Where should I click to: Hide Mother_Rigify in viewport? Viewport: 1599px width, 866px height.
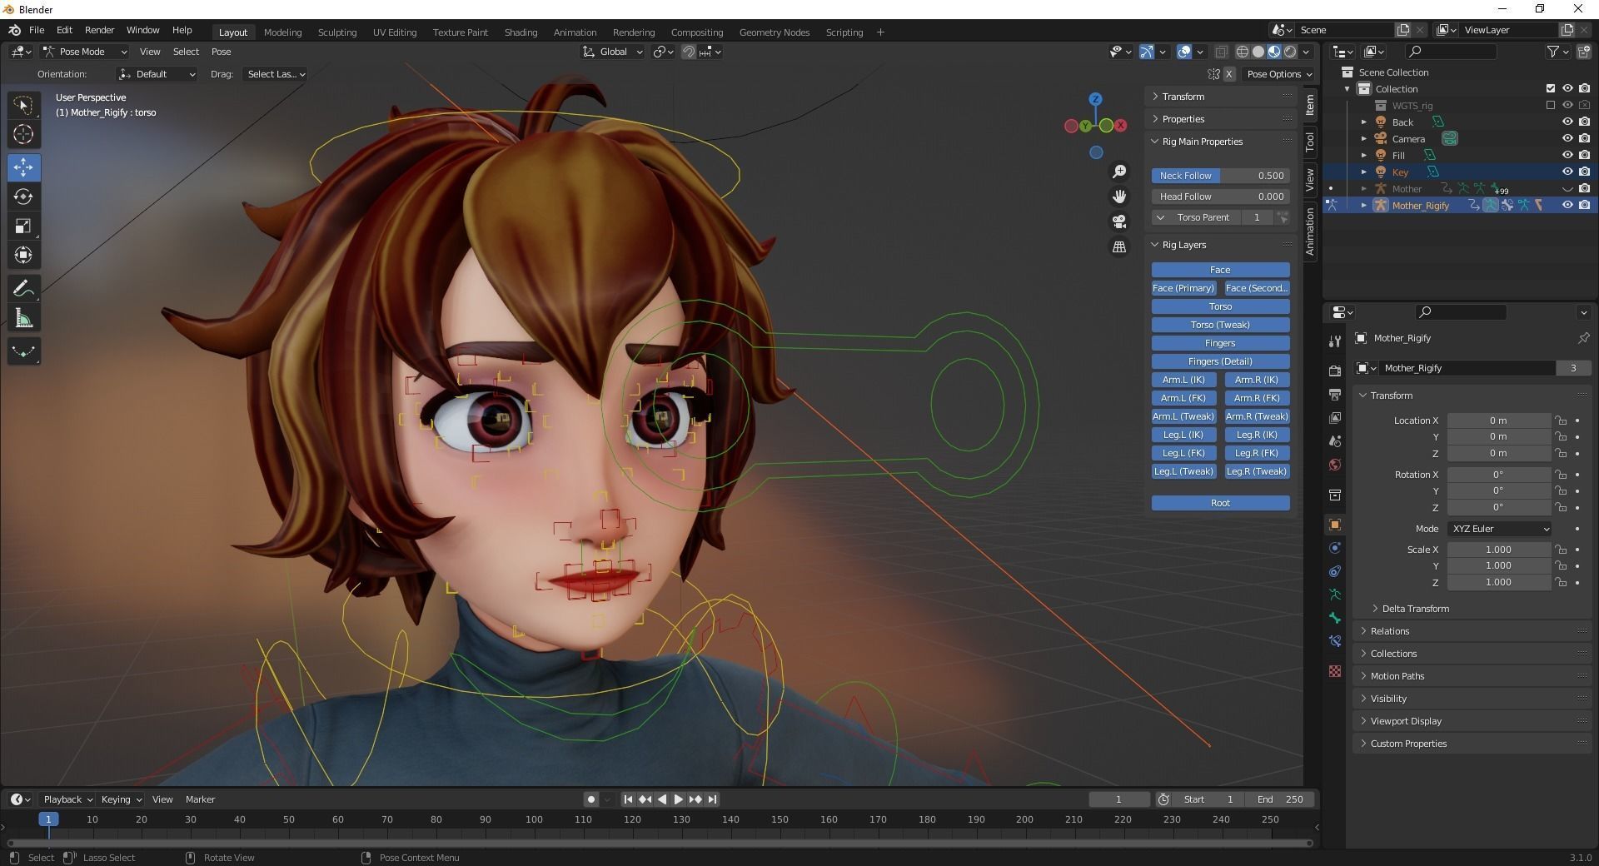1567,205
